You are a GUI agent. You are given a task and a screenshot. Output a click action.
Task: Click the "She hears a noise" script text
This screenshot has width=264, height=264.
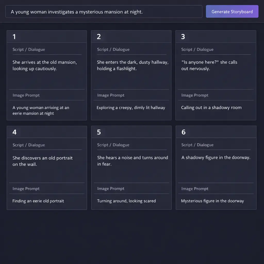click(x=133, y=161)
